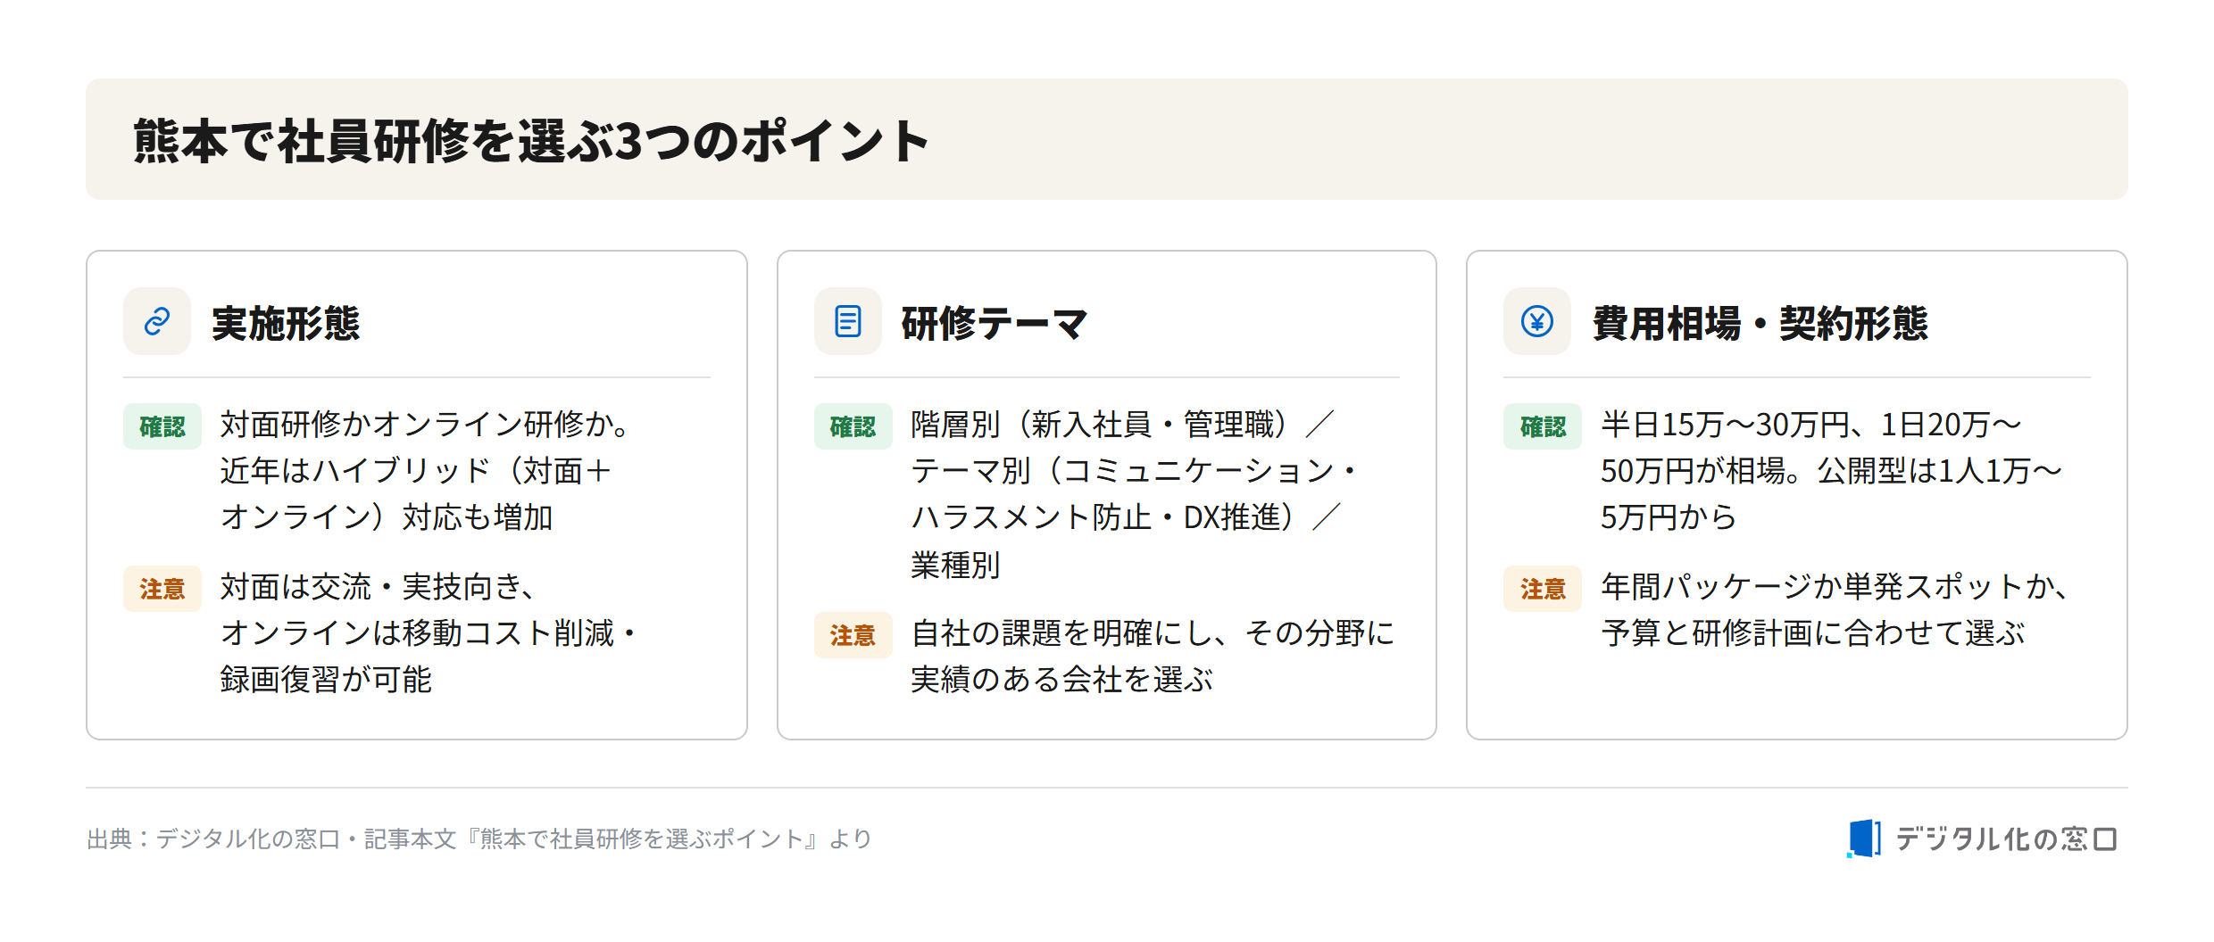This screenshot has width=2214, height=942.
Task: Select the orange 注意 badge under 実施形態
Action: (x=162, y=589)
